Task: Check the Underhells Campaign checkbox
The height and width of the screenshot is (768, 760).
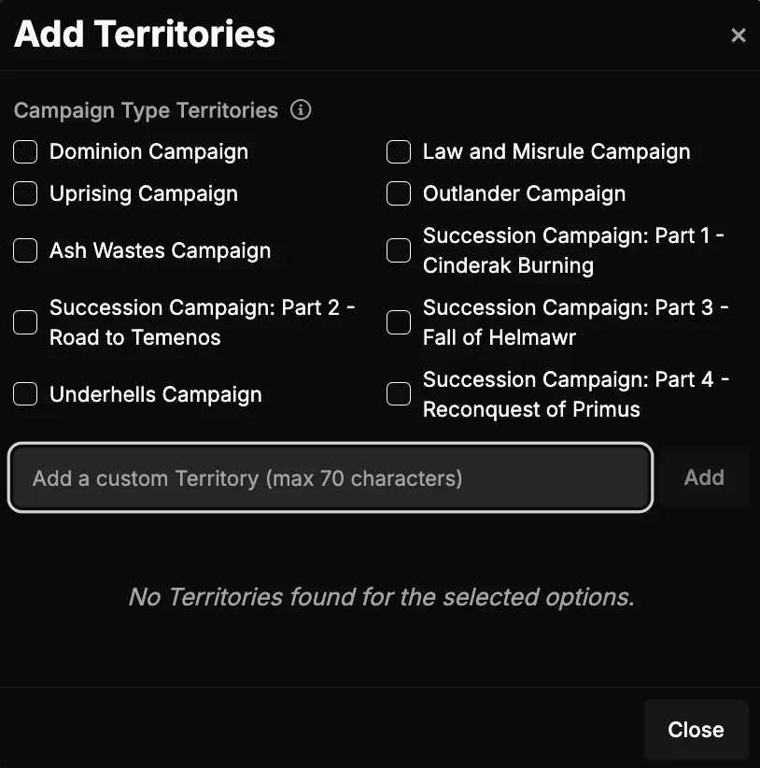Action: pos(25,394)
